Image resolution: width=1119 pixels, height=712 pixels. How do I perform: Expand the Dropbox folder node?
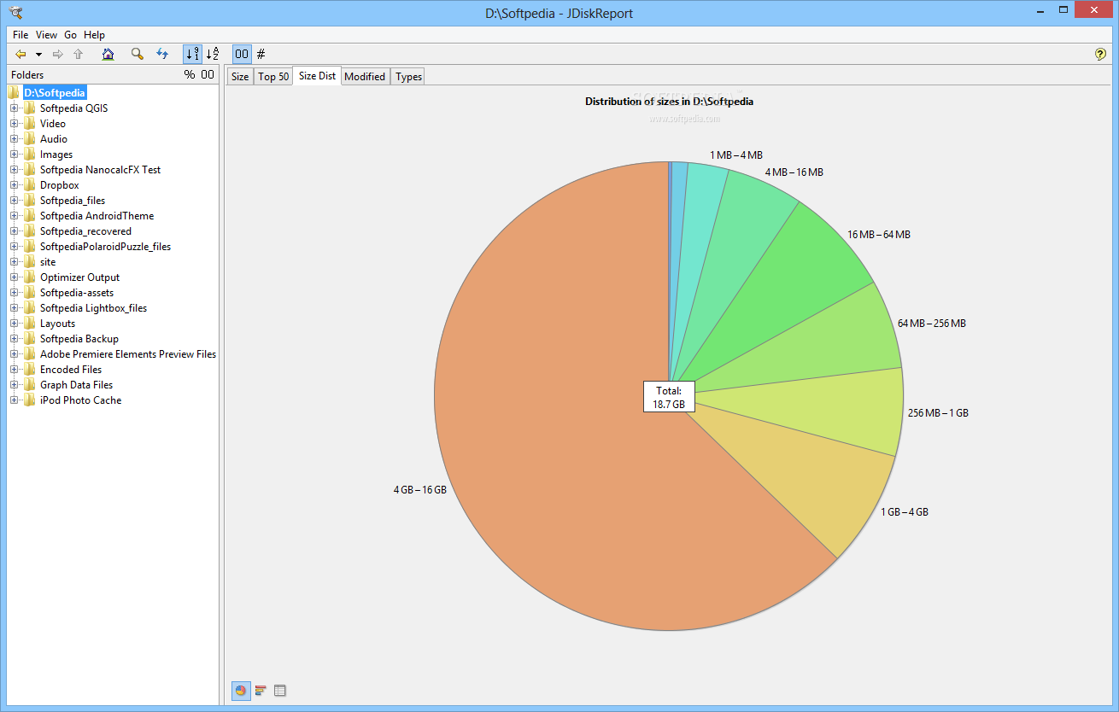pos(14,185)
